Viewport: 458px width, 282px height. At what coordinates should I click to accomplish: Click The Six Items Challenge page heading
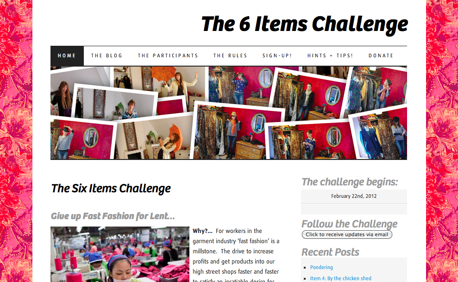pos(111,189)
